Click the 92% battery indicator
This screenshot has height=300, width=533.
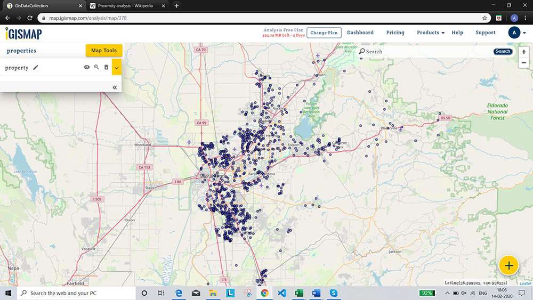[x=426, y=293]
